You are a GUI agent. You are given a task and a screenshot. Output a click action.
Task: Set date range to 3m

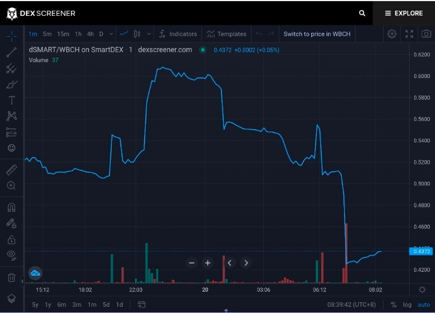click(x=77, y=305)
